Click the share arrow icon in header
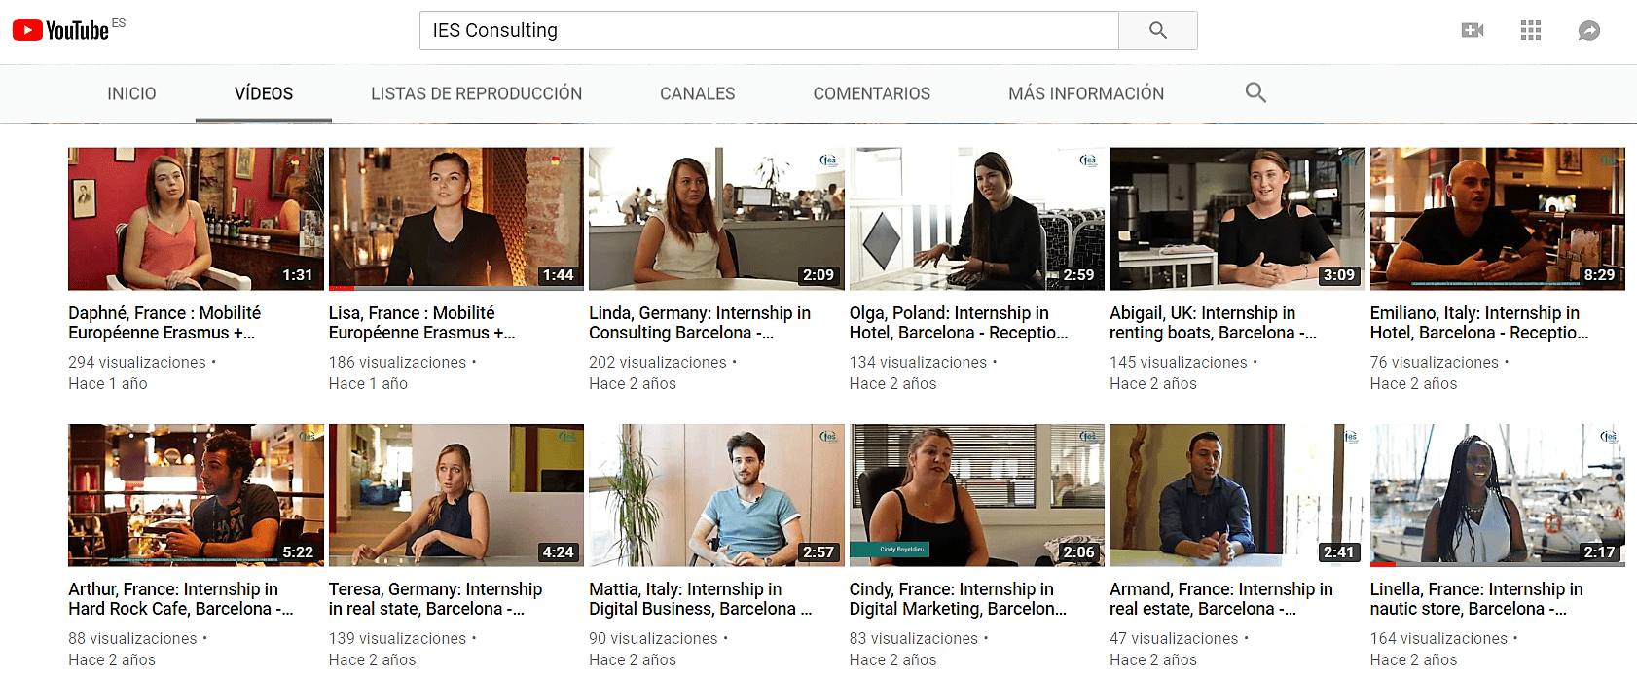1637x676 pixels. point(1588,30)
